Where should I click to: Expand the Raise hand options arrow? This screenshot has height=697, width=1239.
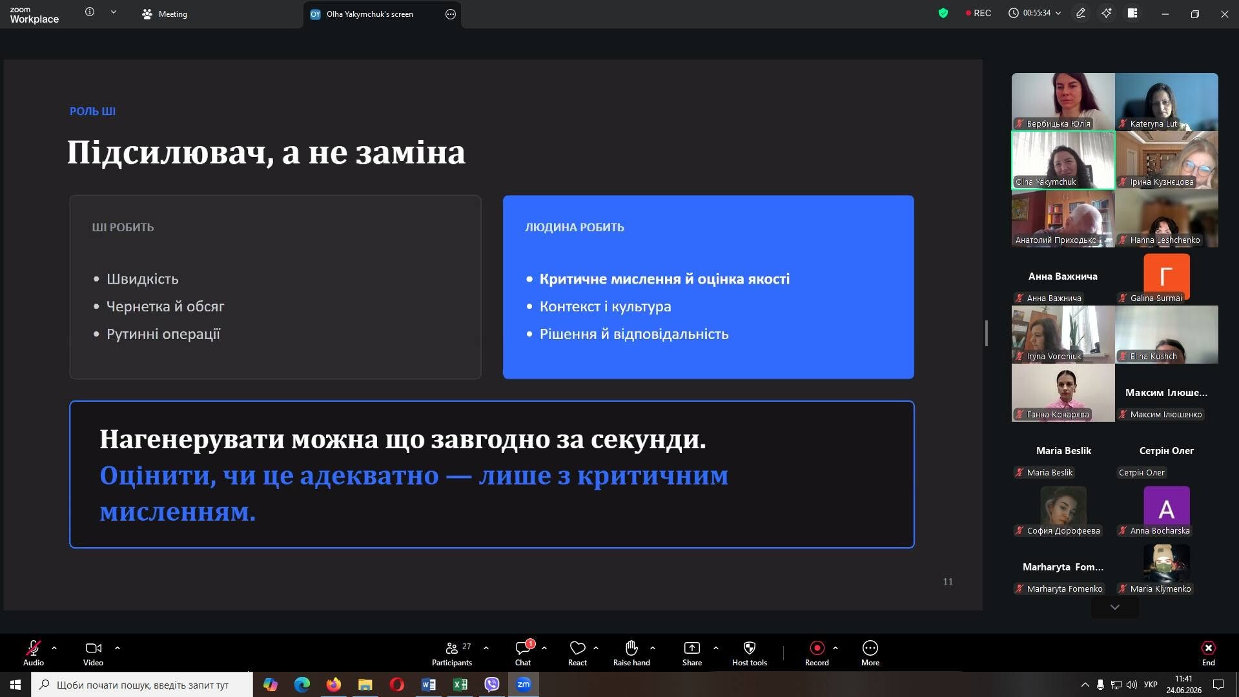[x=653, y=648]
